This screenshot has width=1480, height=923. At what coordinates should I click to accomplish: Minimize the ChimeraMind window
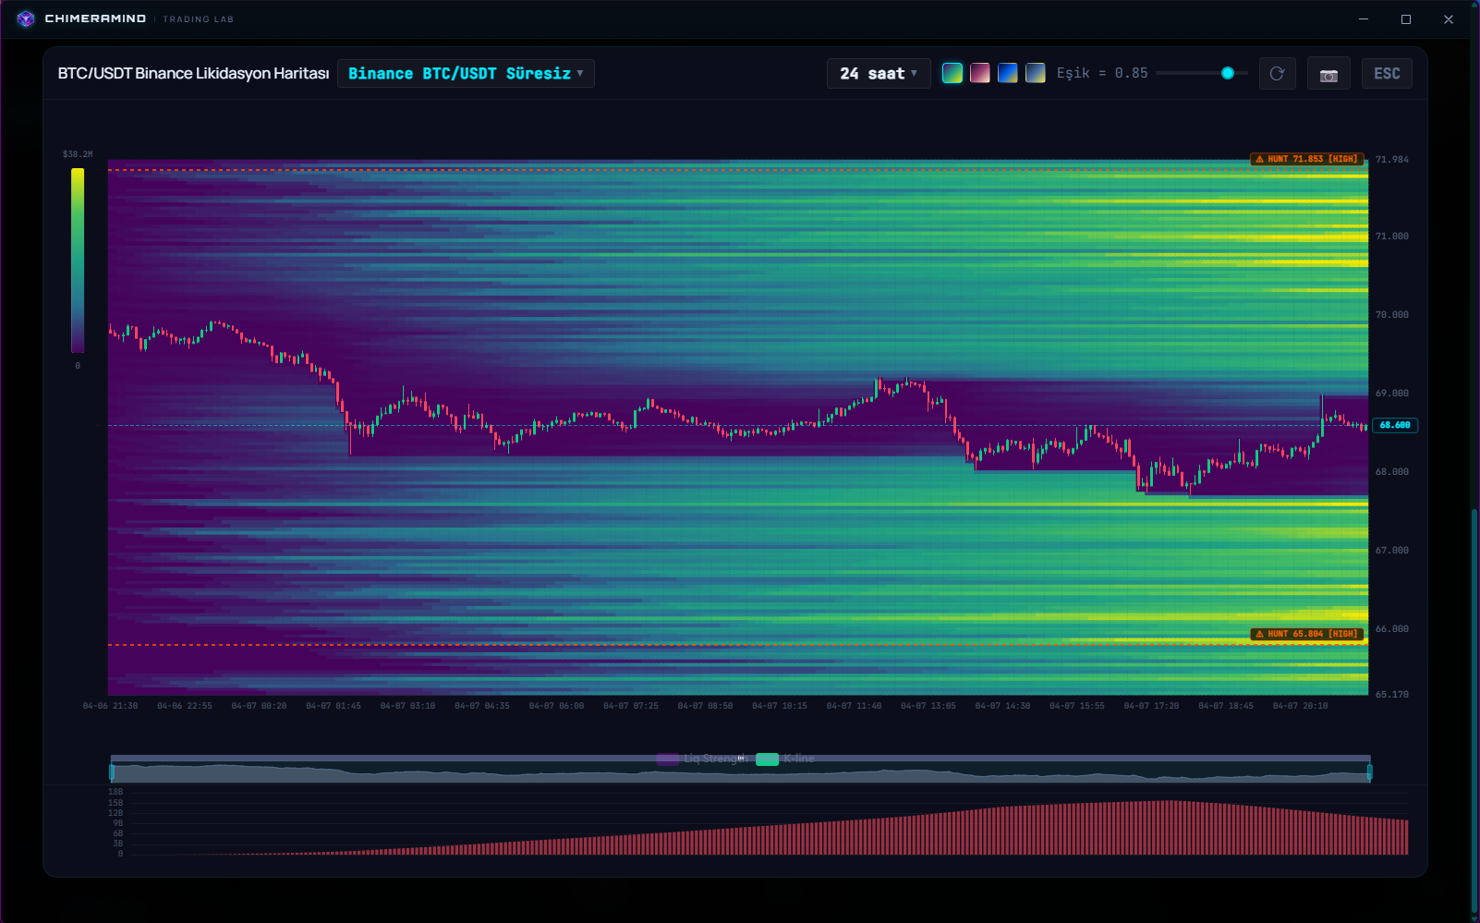[1364, 18]
